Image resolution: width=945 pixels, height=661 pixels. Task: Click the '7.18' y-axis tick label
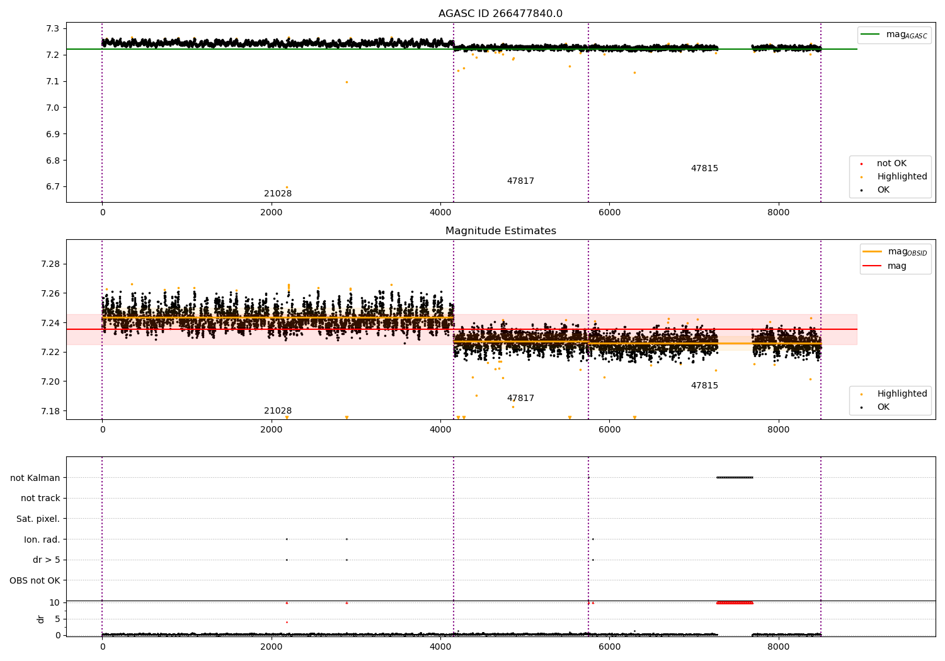pyautogui.click(x=50, y=411)
